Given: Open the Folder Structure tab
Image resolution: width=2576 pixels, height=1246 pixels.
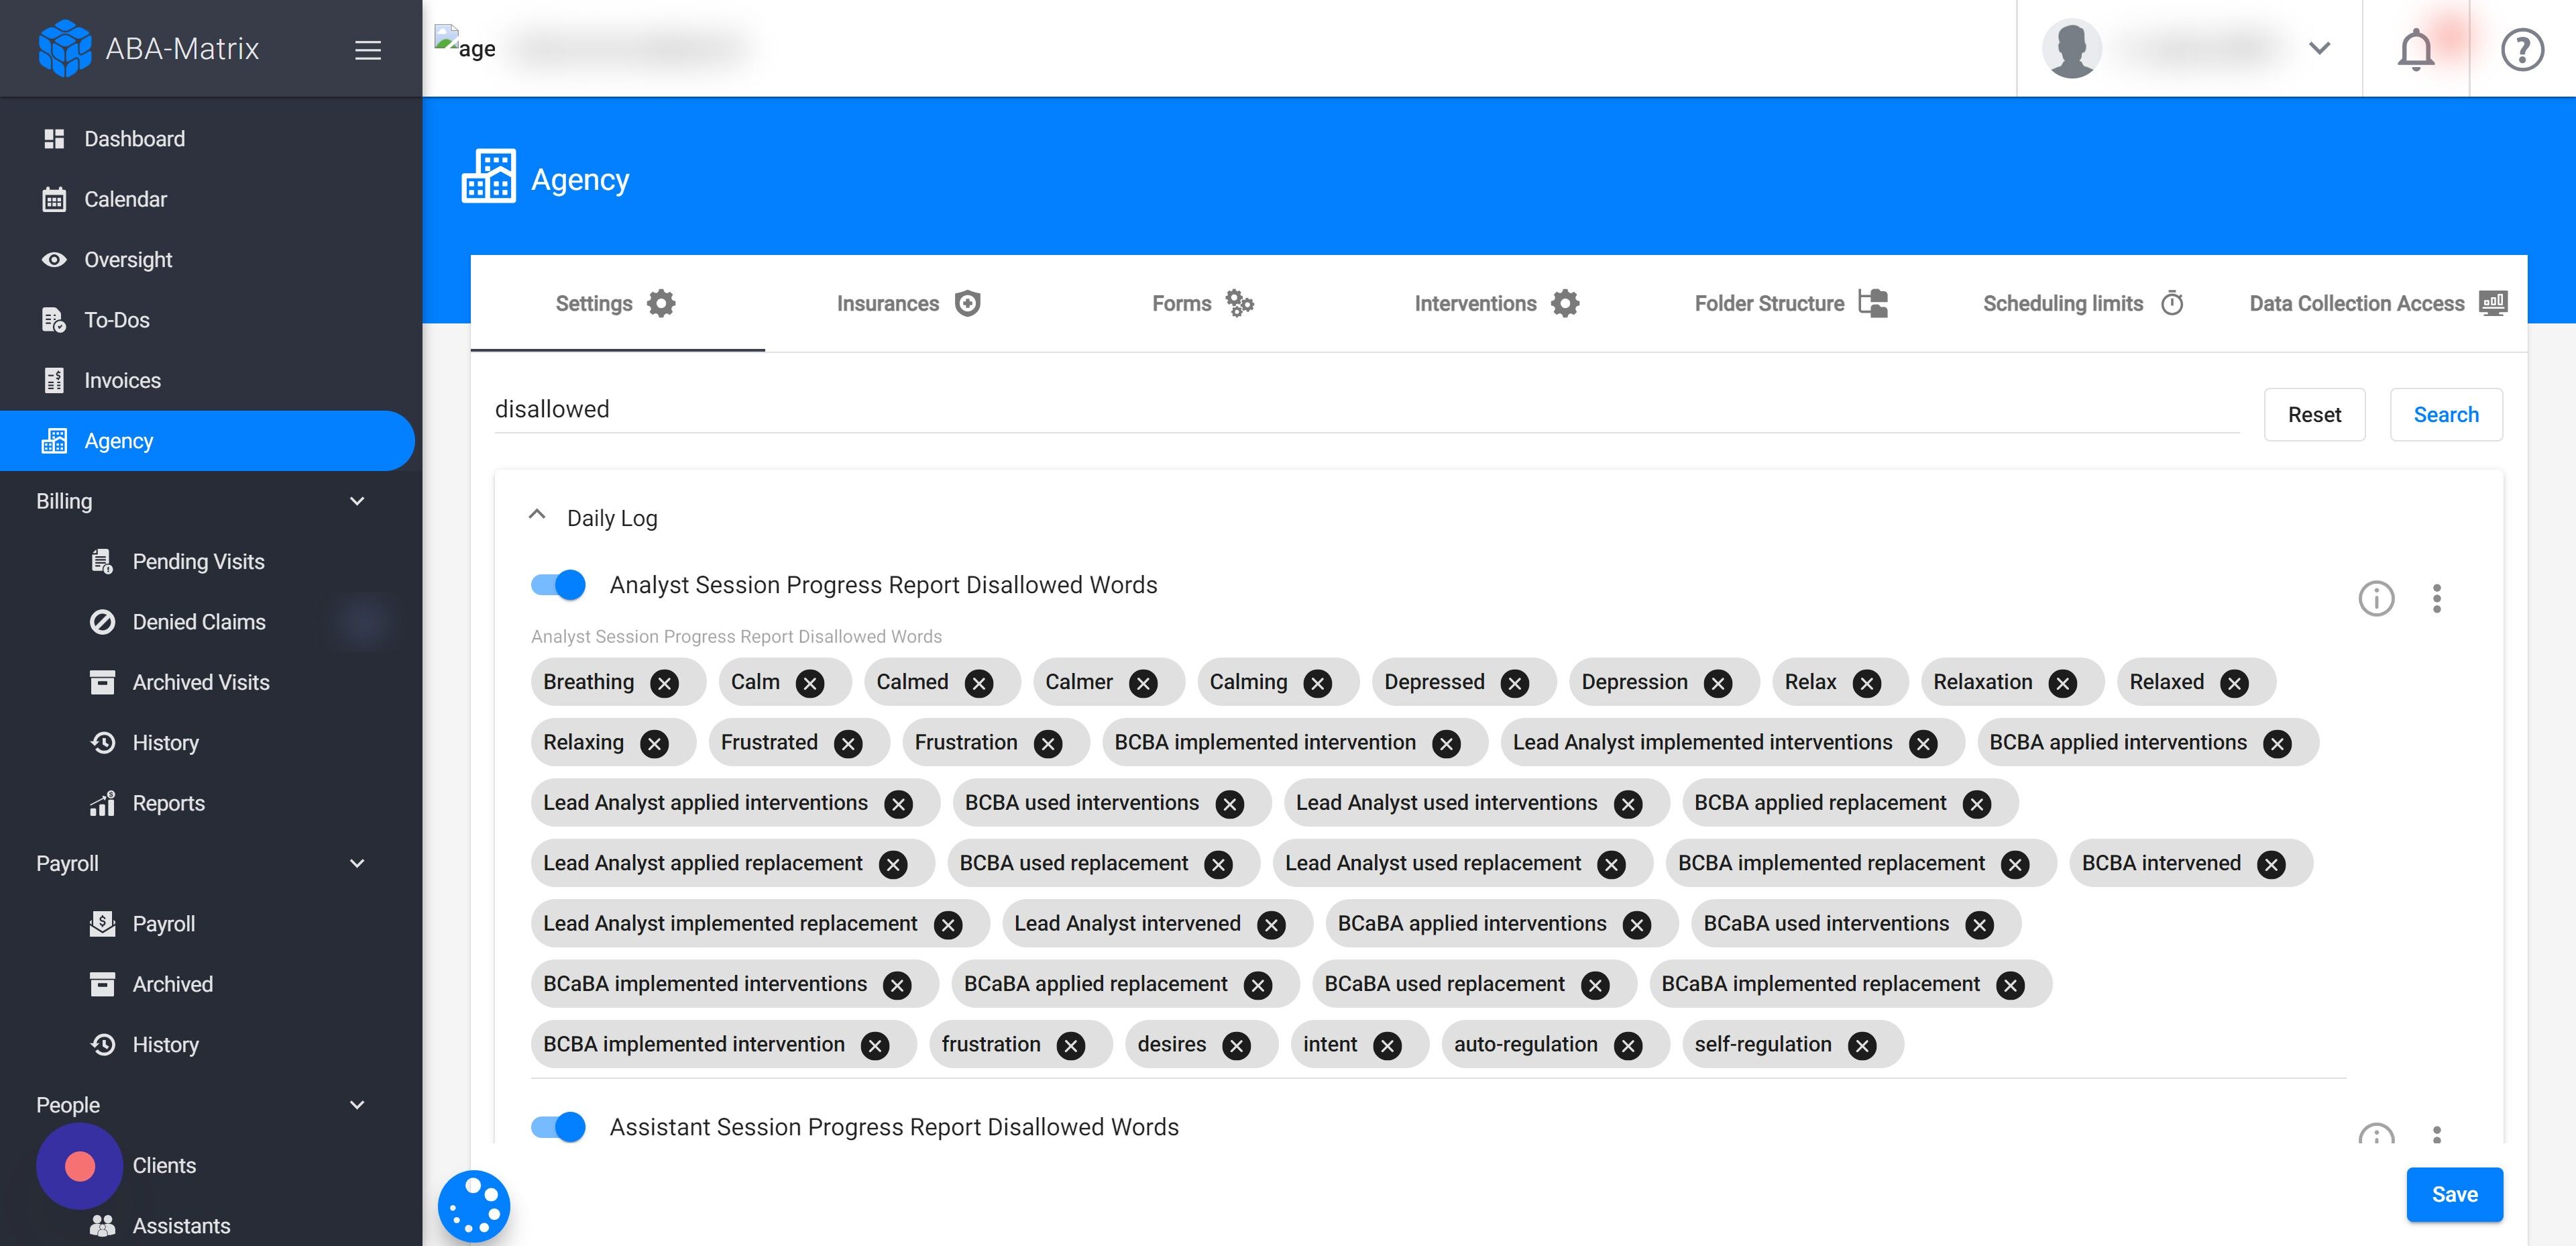Looking at the screenshot, I should [x=1790, y=303].
